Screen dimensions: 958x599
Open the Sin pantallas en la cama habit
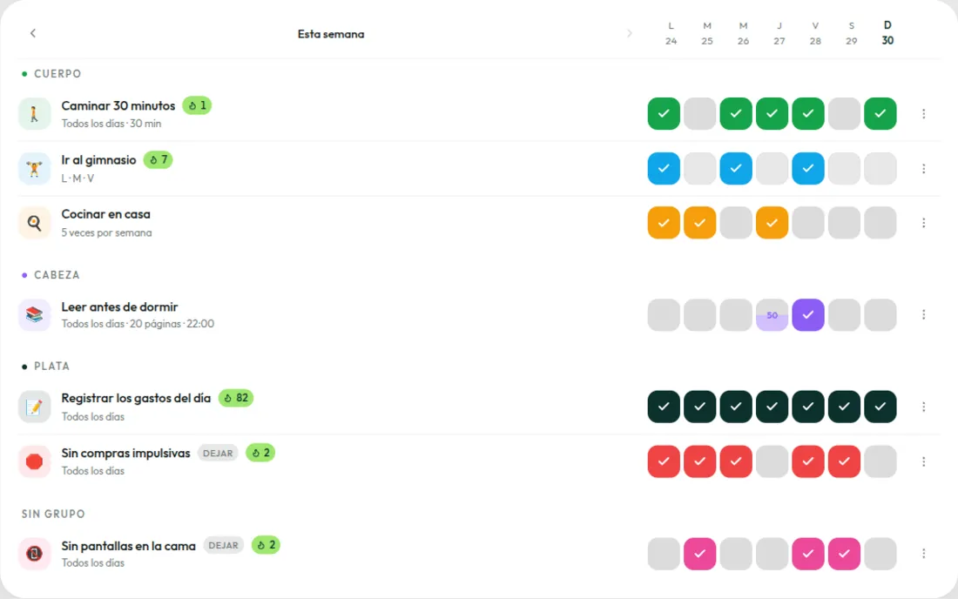coord(128,546)
